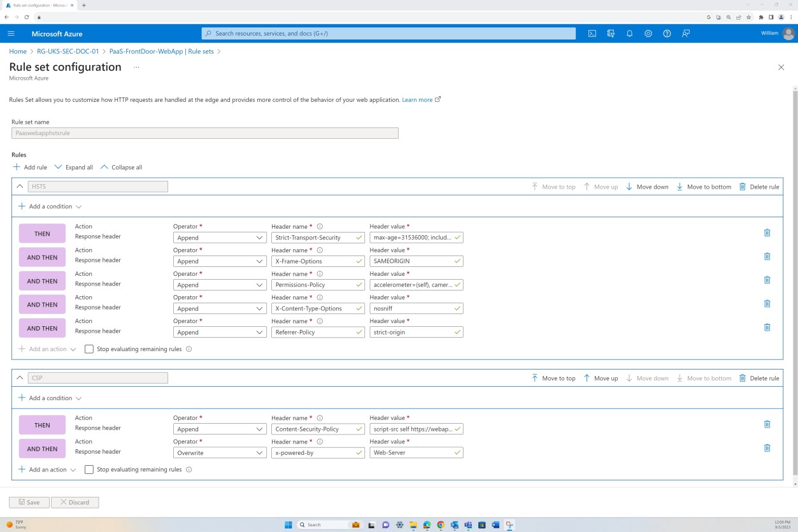
Task: Click the feedback smiley icon
Action: click(x=686, y=33)
